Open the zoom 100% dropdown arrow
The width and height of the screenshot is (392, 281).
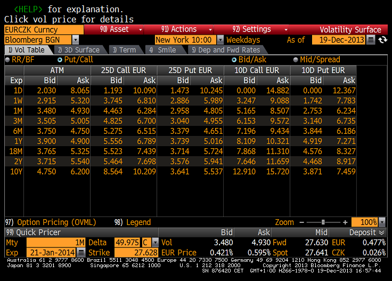coord(382,222)
